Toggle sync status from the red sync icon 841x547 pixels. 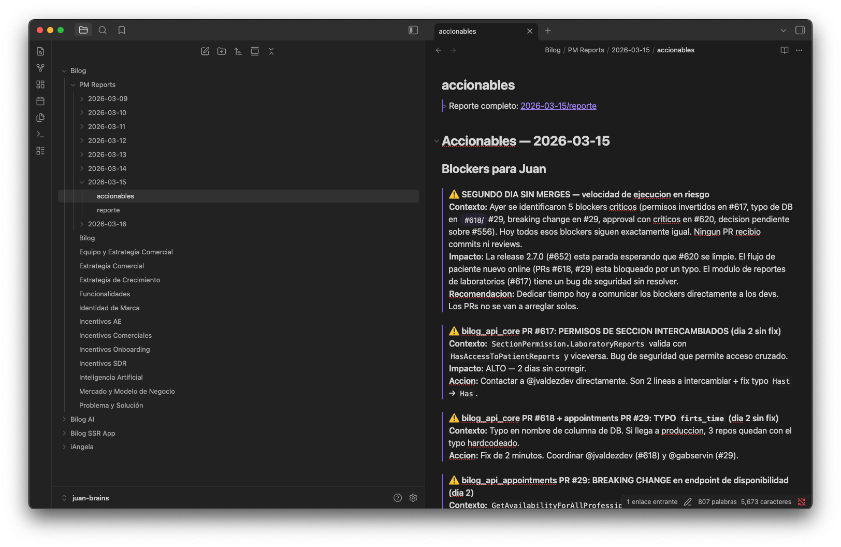[802, 501]
